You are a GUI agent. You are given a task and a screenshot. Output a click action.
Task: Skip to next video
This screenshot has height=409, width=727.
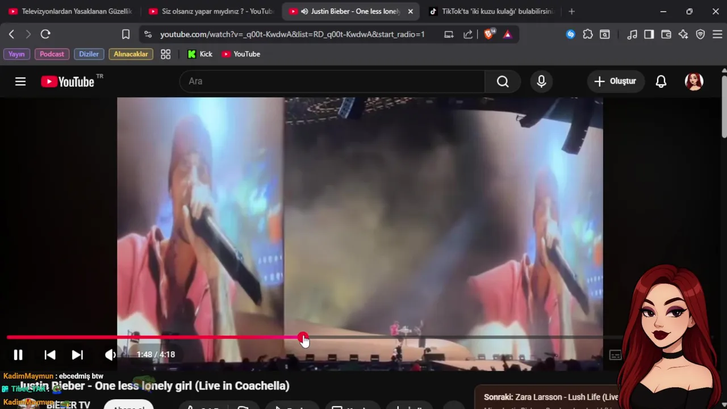(x=77, y=355)
